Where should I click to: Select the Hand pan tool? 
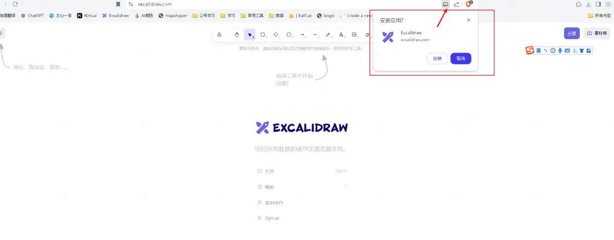(x=236, y=35)
